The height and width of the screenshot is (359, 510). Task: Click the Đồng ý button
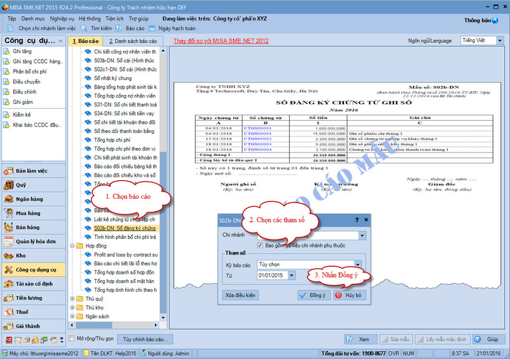point(314,295)
